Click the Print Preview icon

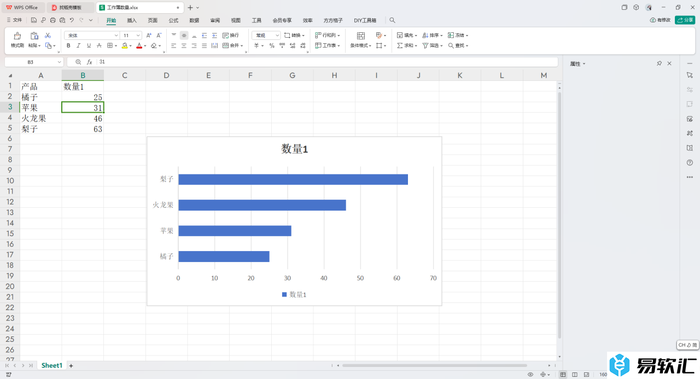point(62,20)
